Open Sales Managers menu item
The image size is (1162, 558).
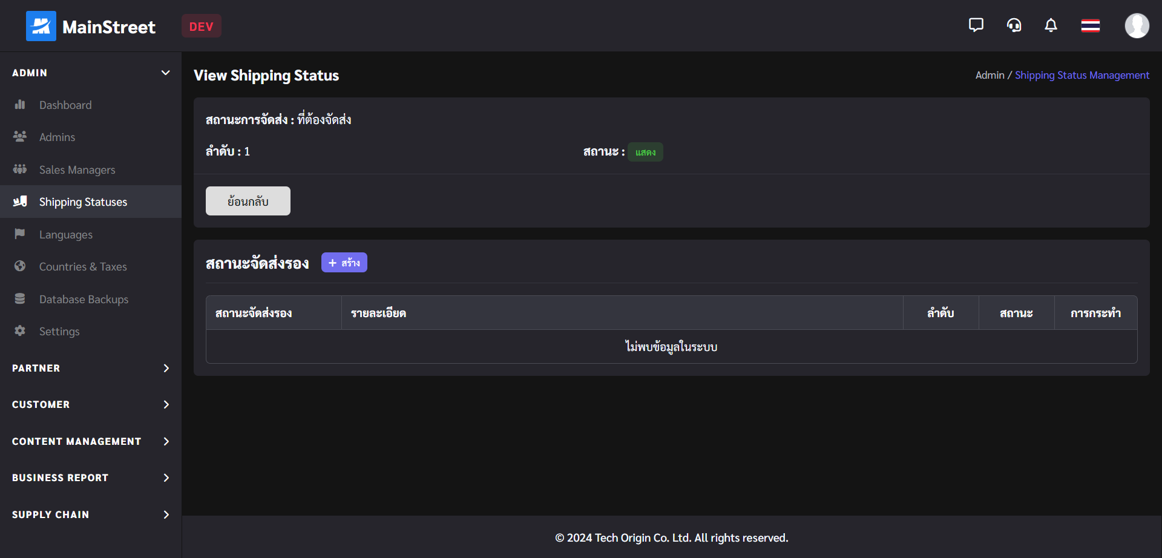click(x=91, y=169)
